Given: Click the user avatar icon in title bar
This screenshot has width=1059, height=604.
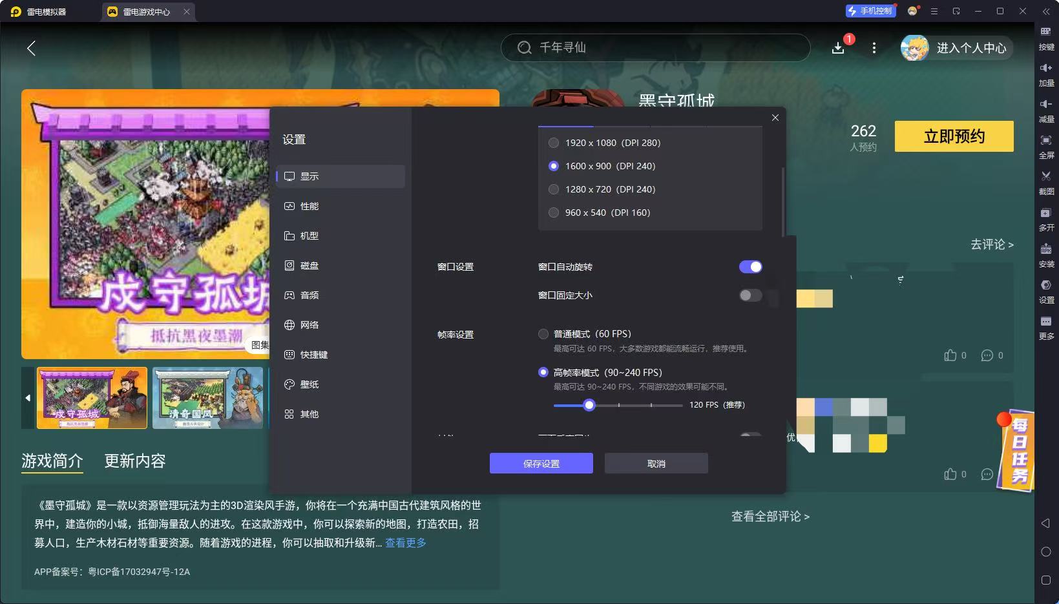Looking at the screenshot, I should (x=912, y=11).
